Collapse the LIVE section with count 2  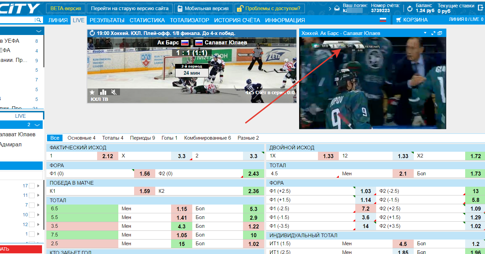click(37, 125)
